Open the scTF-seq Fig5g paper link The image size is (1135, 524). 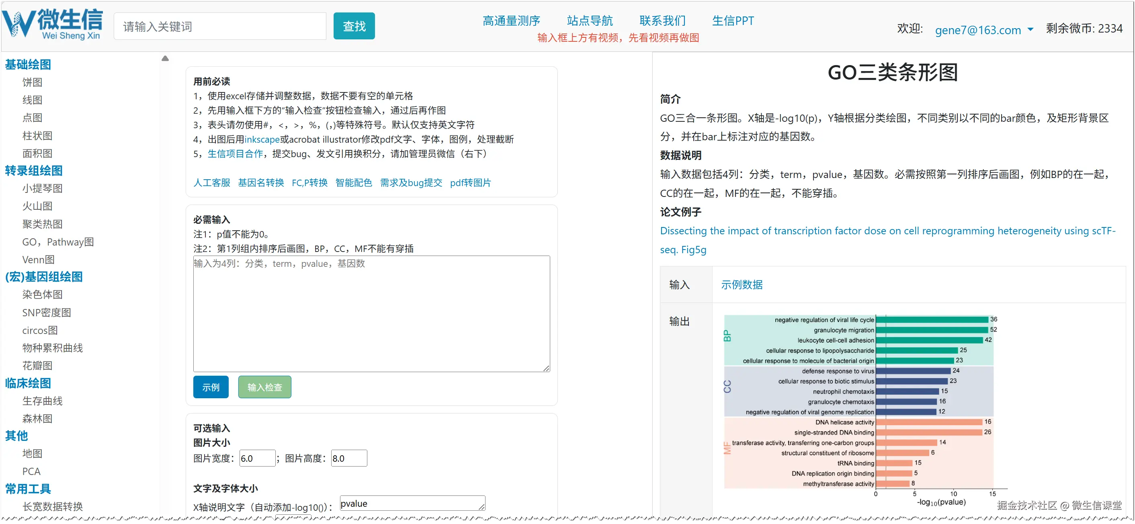click(887, 241)
